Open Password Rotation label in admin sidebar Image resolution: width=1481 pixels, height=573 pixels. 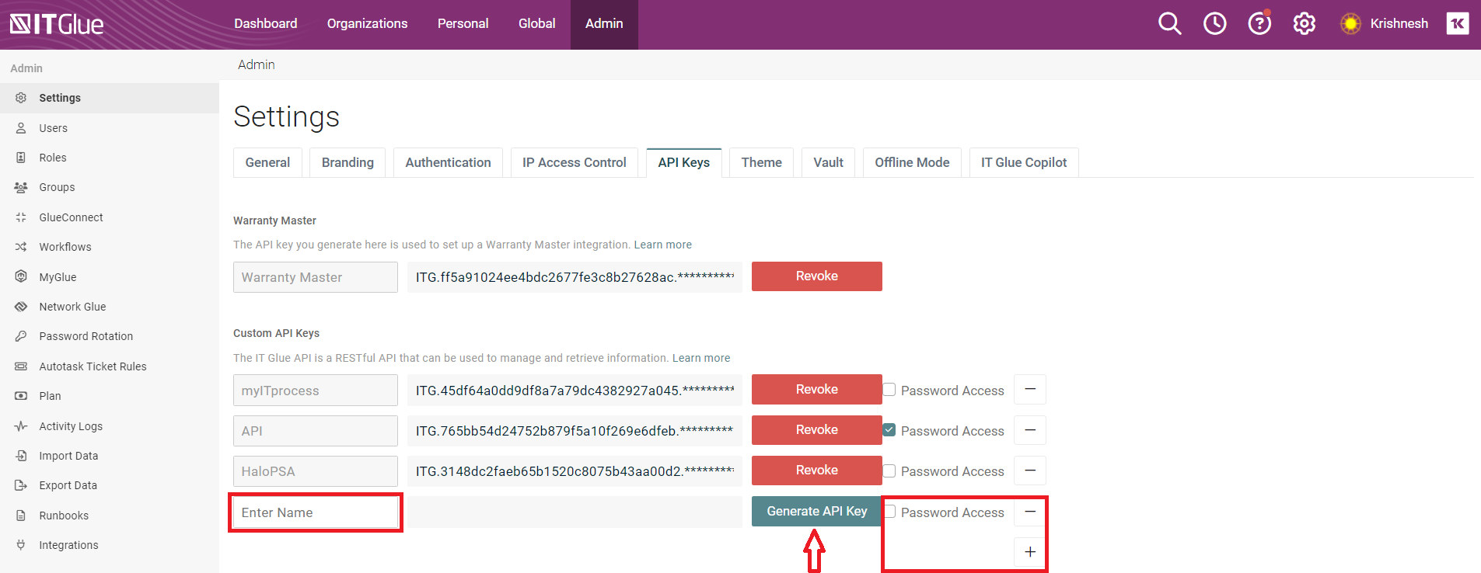point(86,336)
